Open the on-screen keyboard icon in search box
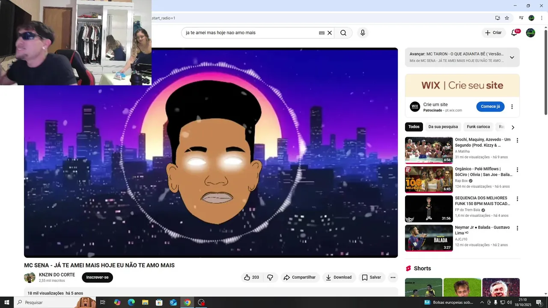The image size is (548, 308). click(x=322, y=33)
